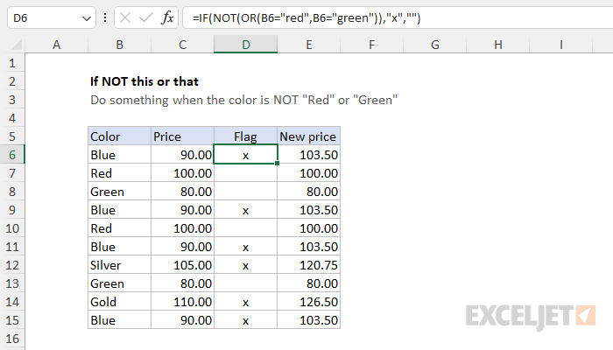The image size is (613, 350).
Task: Open the Insert Function fx icon
Action: (x=167, y=17)
